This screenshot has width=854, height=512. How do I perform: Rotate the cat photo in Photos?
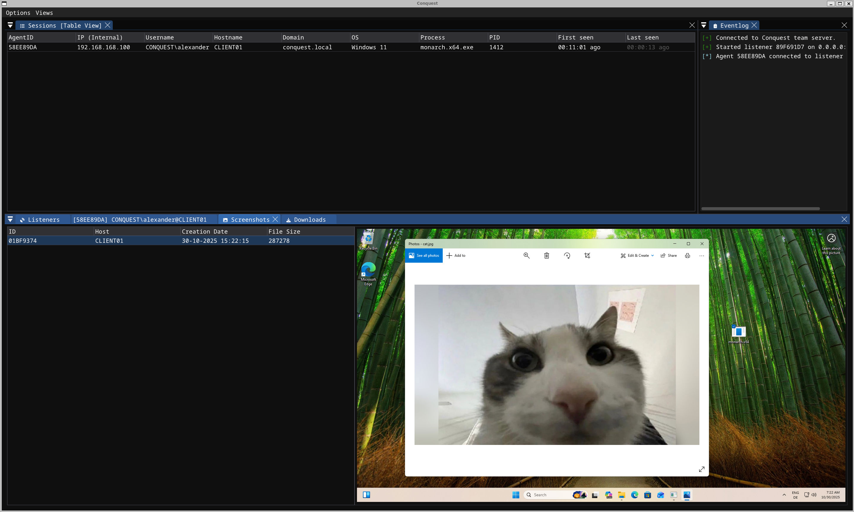[567, 255]
